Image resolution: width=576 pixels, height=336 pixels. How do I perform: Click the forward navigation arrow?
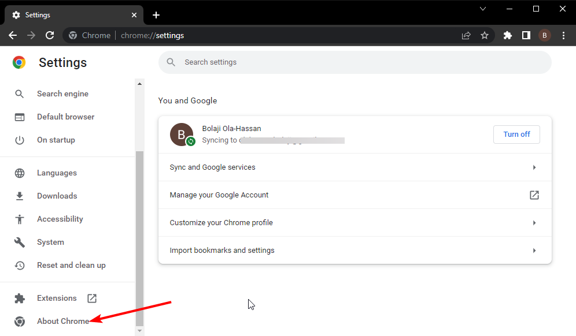[x=31, y=35]
